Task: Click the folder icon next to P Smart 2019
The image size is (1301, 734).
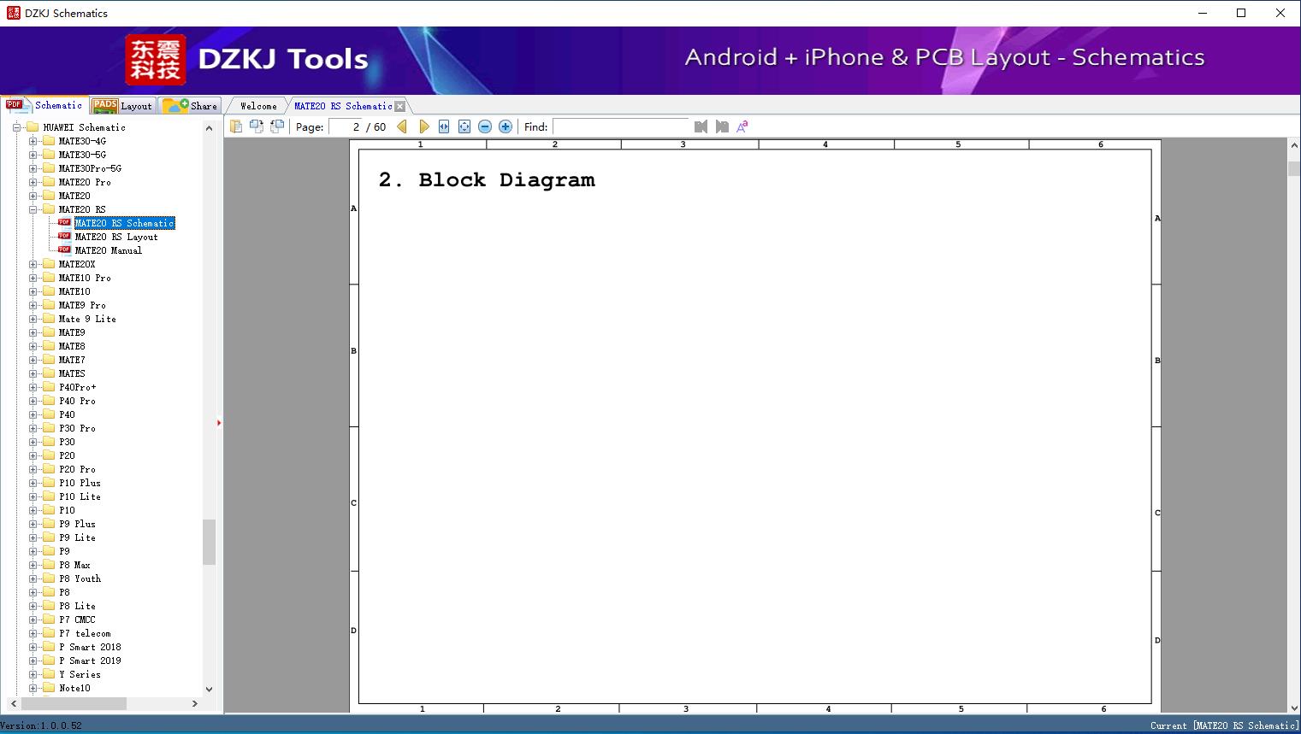Action: click(x=49, y=661)
